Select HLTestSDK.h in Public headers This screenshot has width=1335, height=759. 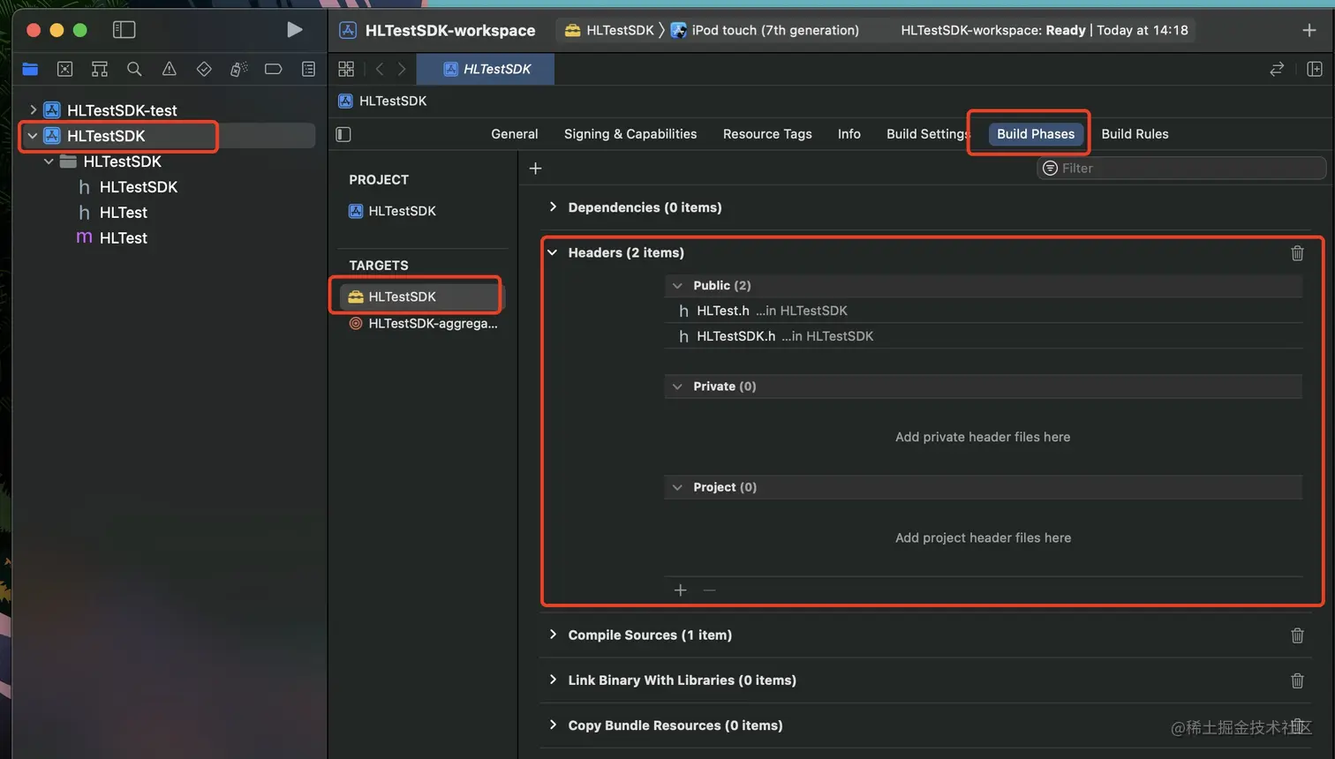click(x=983, y=336)
